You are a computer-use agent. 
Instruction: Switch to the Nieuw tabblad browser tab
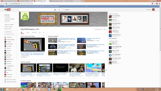click(x=73, y=1)
